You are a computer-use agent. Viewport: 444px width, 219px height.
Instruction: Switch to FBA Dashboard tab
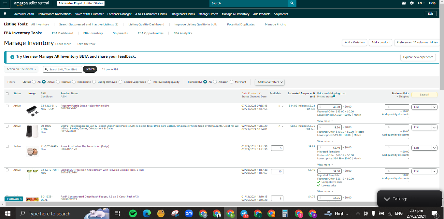click(x=63, y=33)
